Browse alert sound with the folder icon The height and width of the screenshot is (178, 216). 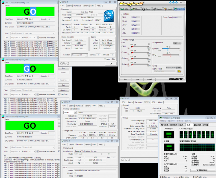tap(179, 71)
